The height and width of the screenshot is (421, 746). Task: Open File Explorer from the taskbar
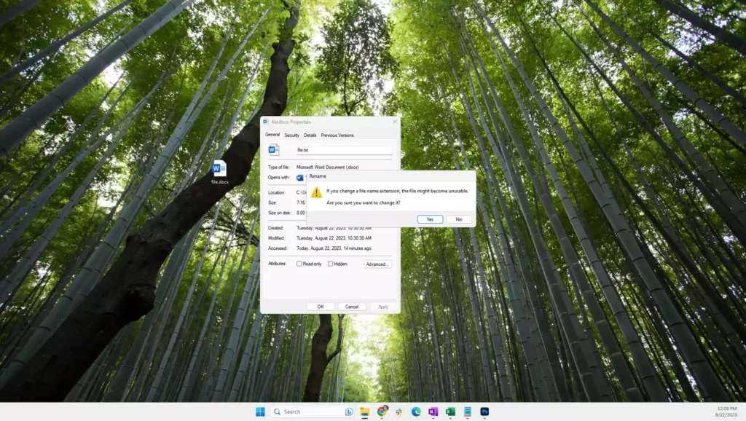365,412
